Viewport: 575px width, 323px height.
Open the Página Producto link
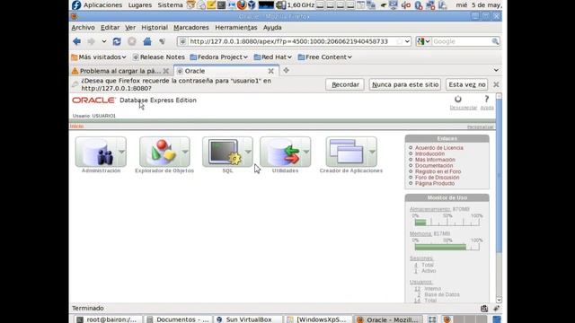(x=435, y=183)
